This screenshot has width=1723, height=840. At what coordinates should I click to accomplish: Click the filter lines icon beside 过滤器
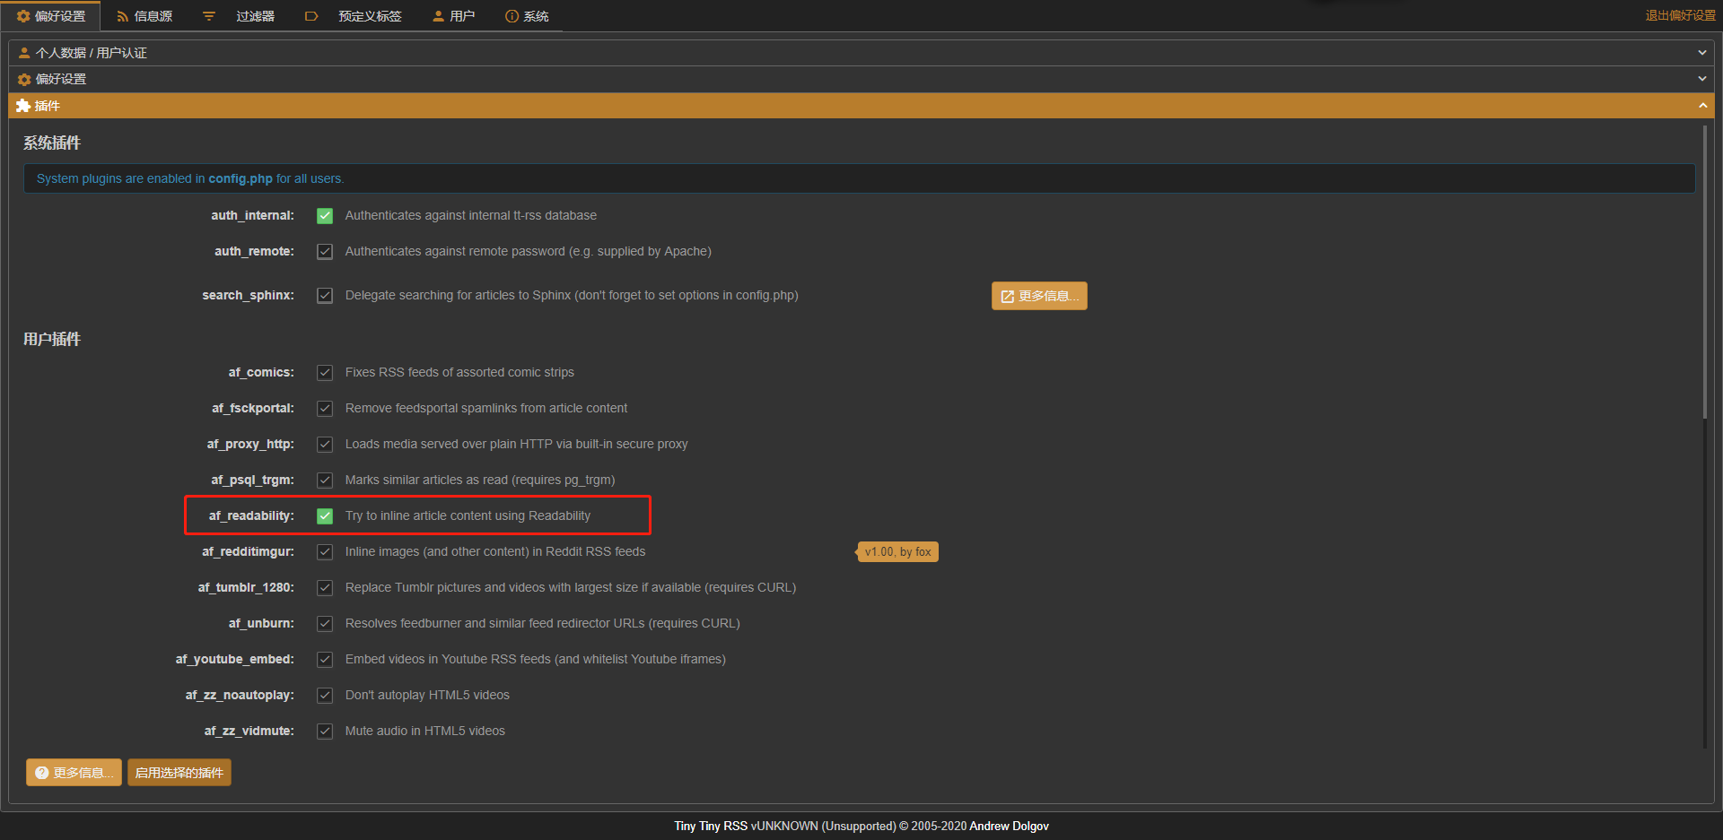[x=209, y=16]
